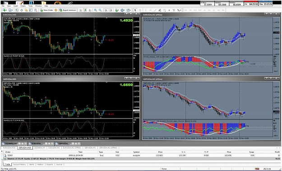282x171 pixels.
Task: Switch to EURUSDm,M2 (offline) chart tab
Action: (72, 148)
